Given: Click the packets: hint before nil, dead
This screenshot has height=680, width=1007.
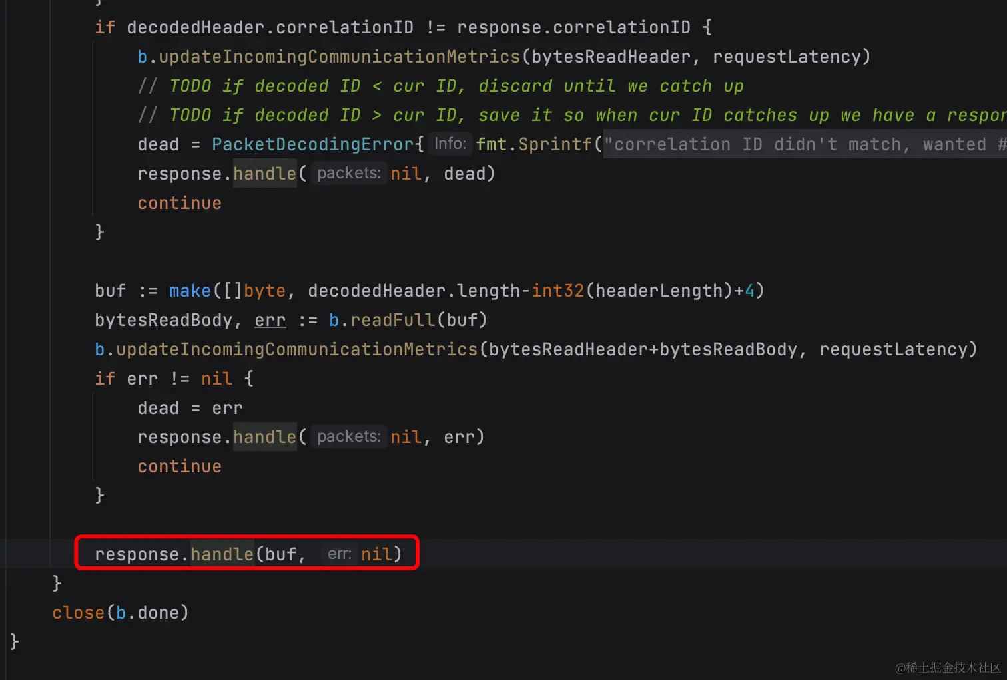Looking at the screenshot, I should pos(348,173).
